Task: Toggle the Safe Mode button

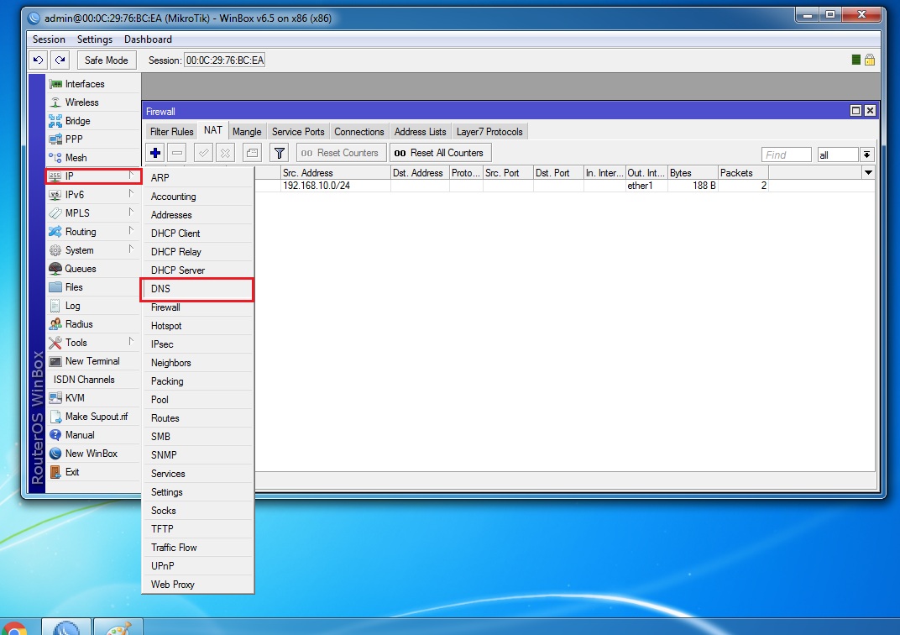Action: (107, 60)
